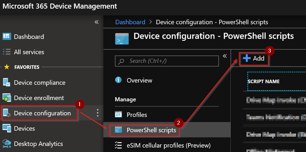The height and width of the screenshot is (152, 306).
Task: Click the eSIM cellular profiles checklist icon
Action: pos(118,145)
